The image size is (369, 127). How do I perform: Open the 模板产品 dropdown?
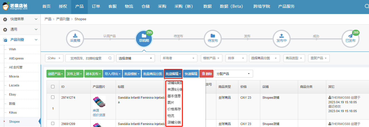coord(211,58)
